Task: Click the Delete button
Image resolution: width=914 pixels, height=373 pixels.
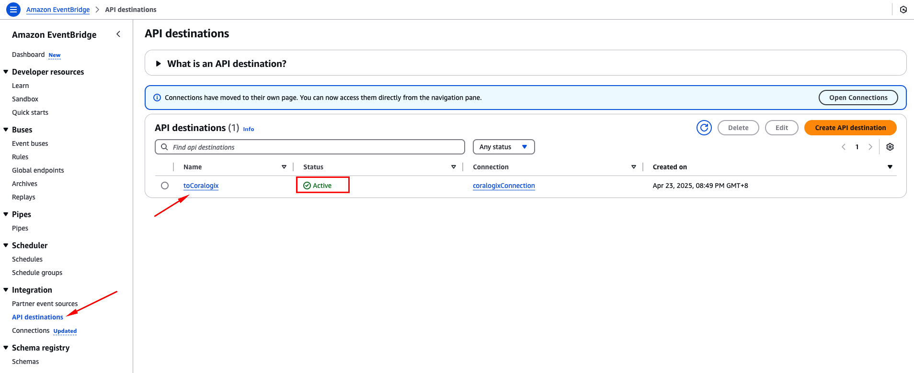Action: (x=738, y=128)
